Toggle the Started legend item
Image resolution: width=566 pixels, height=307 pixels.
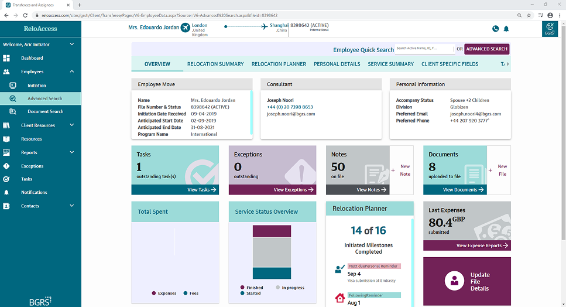[x=251, y=294]
